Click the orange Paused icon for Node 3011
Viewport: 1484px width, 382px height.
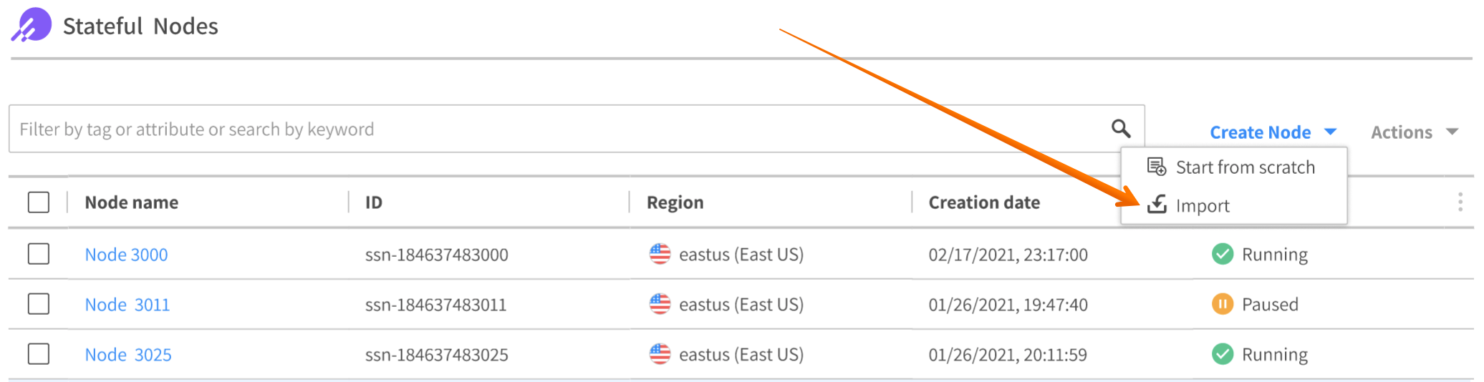[x=1222, y=304]
